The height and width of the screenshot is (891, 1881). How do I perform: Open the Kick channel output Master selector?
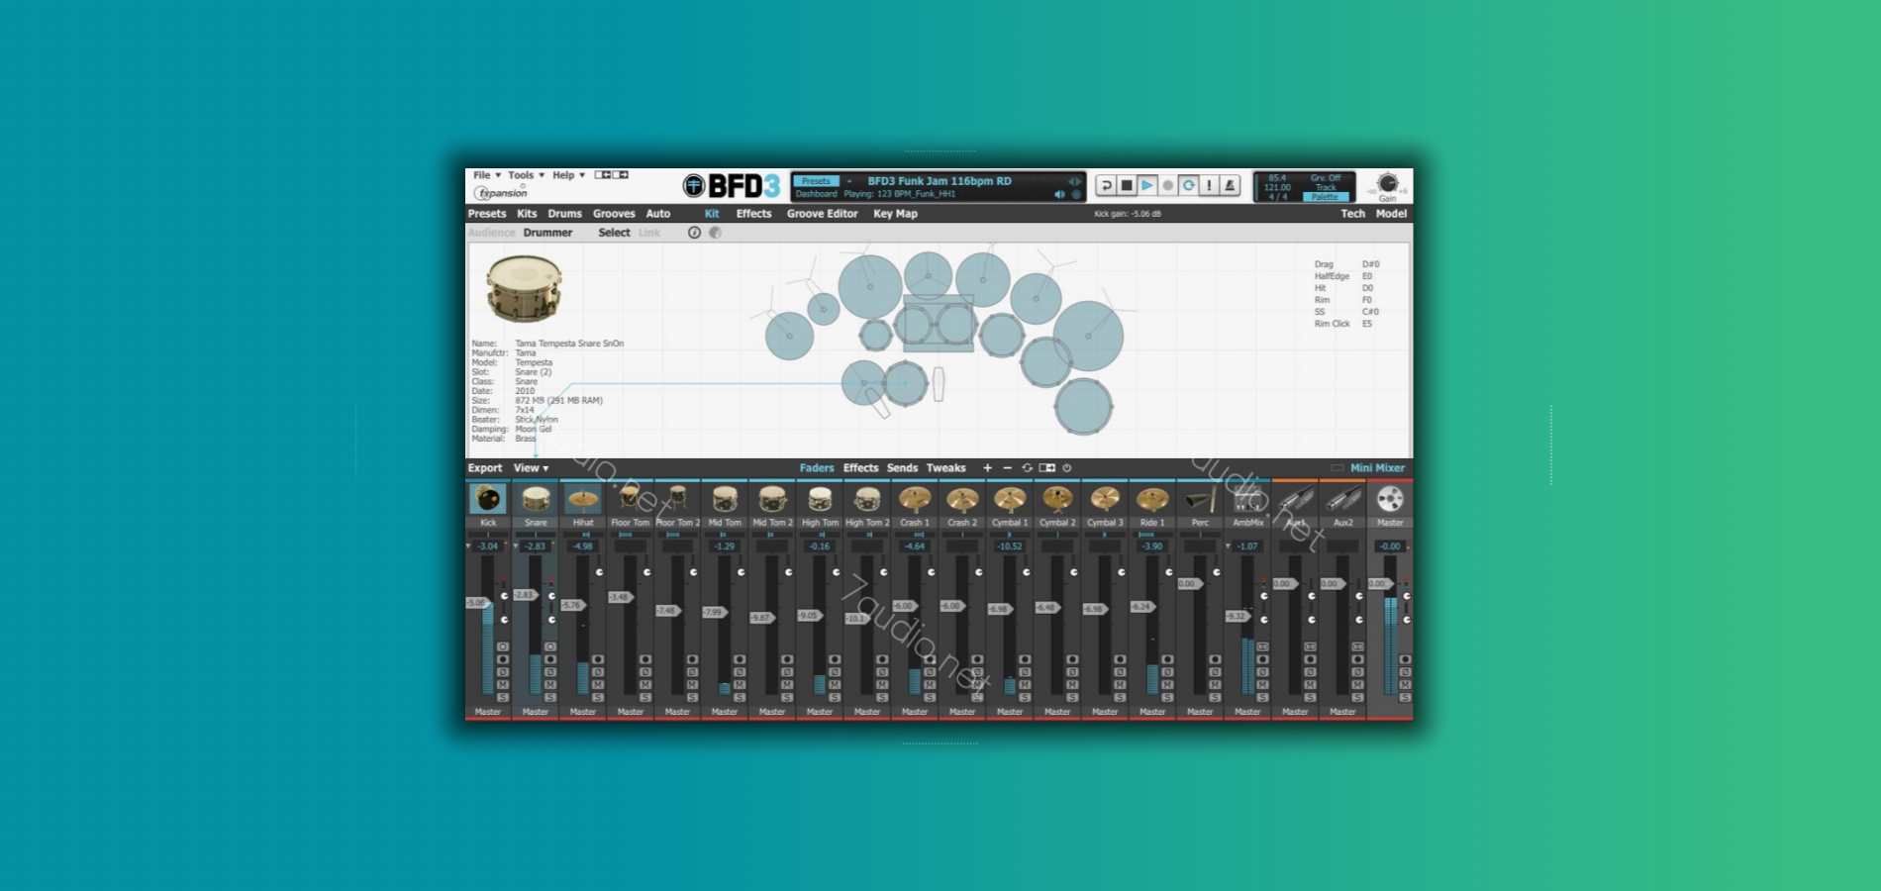(x=488, y=712)
